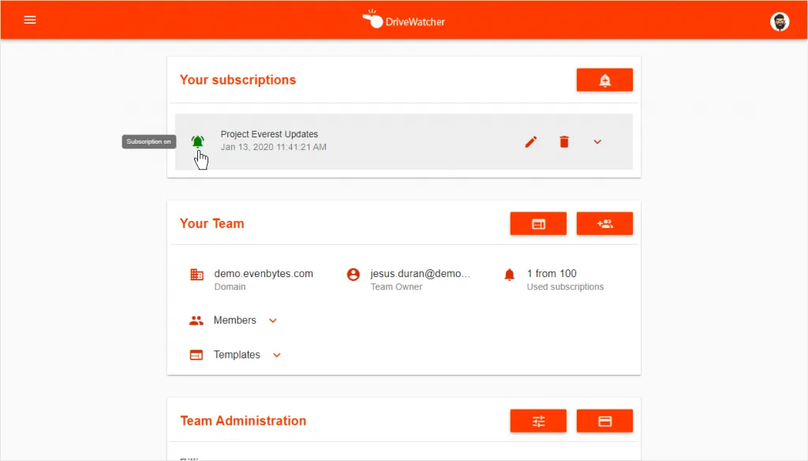This screenshot has width=808, height=461.
Task: Delete Project Everest Updates with the trash icon
Action: (x=564, y=142)
